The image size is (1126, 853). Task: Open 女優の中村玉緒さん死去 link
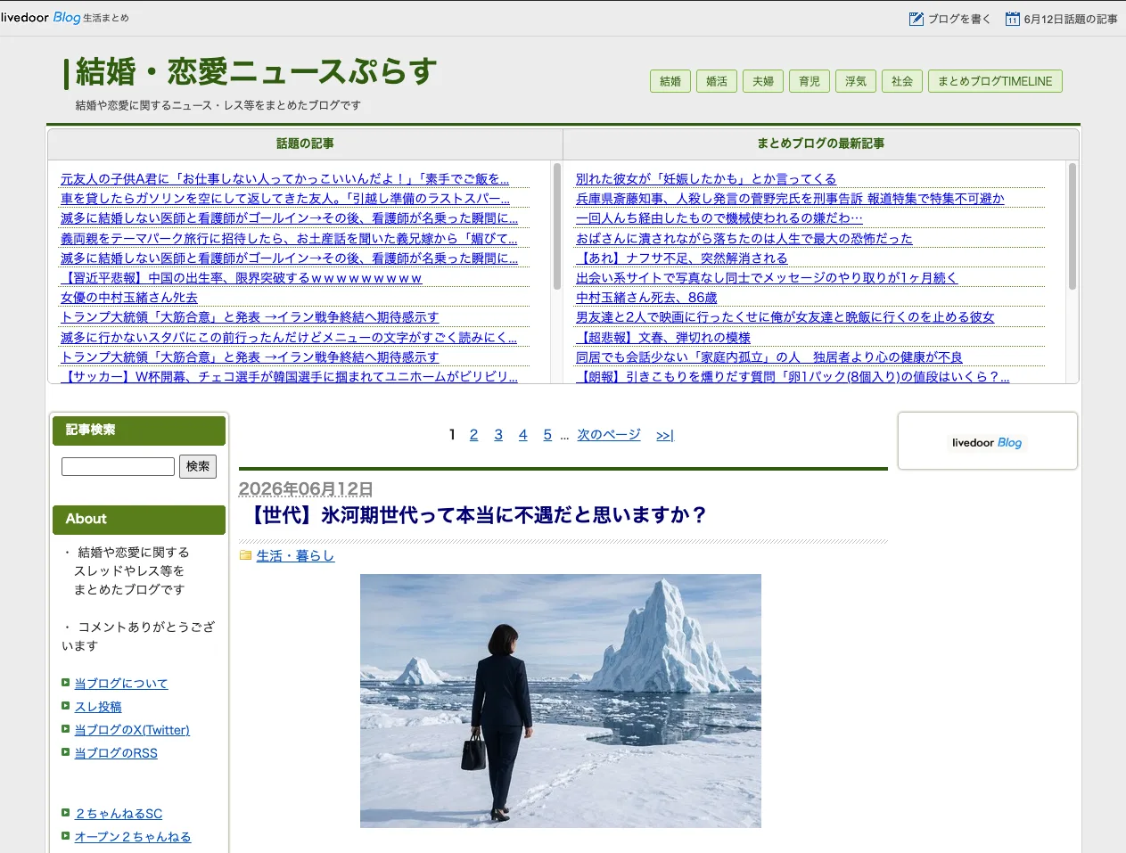coord(129,298)
